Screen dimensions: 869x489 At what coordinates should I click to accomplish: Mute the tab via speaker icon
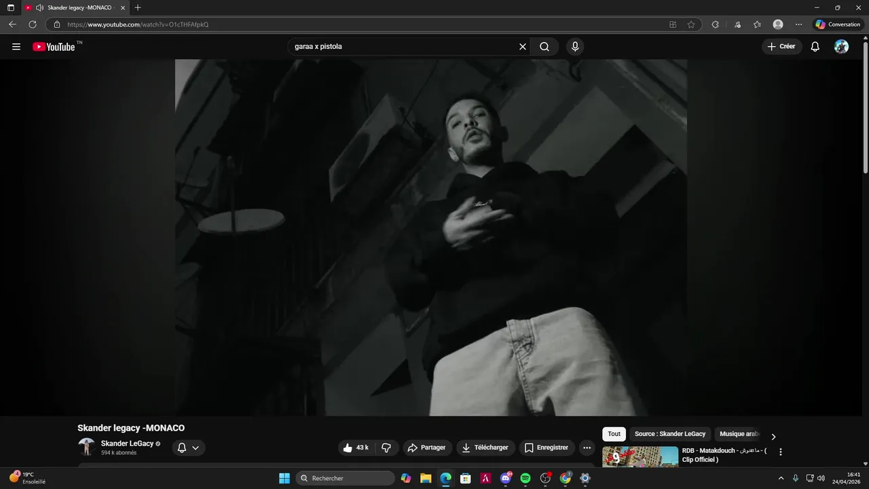(39, 7)
